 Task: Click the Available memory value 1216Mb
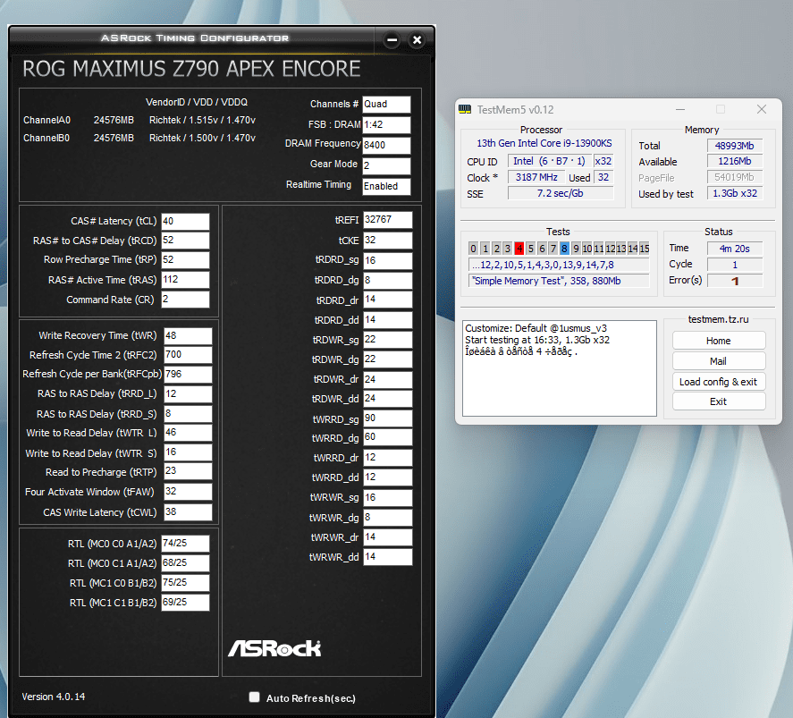click(x=735, y=161)
